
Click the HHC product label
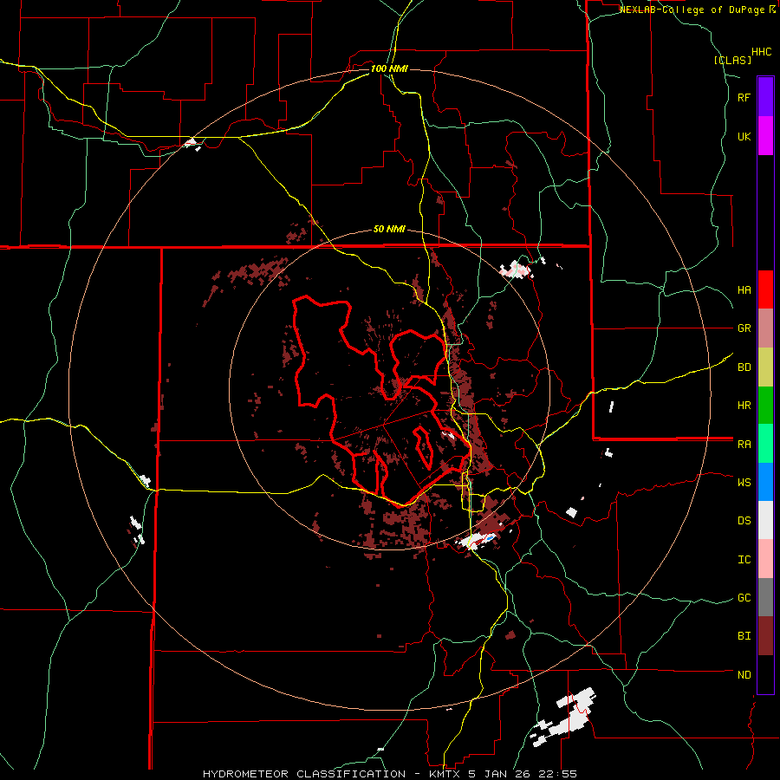[761, 52]
